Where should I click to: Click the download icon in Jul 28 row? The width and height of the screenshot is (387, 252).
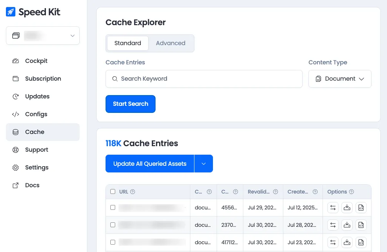tap(347, 225)
